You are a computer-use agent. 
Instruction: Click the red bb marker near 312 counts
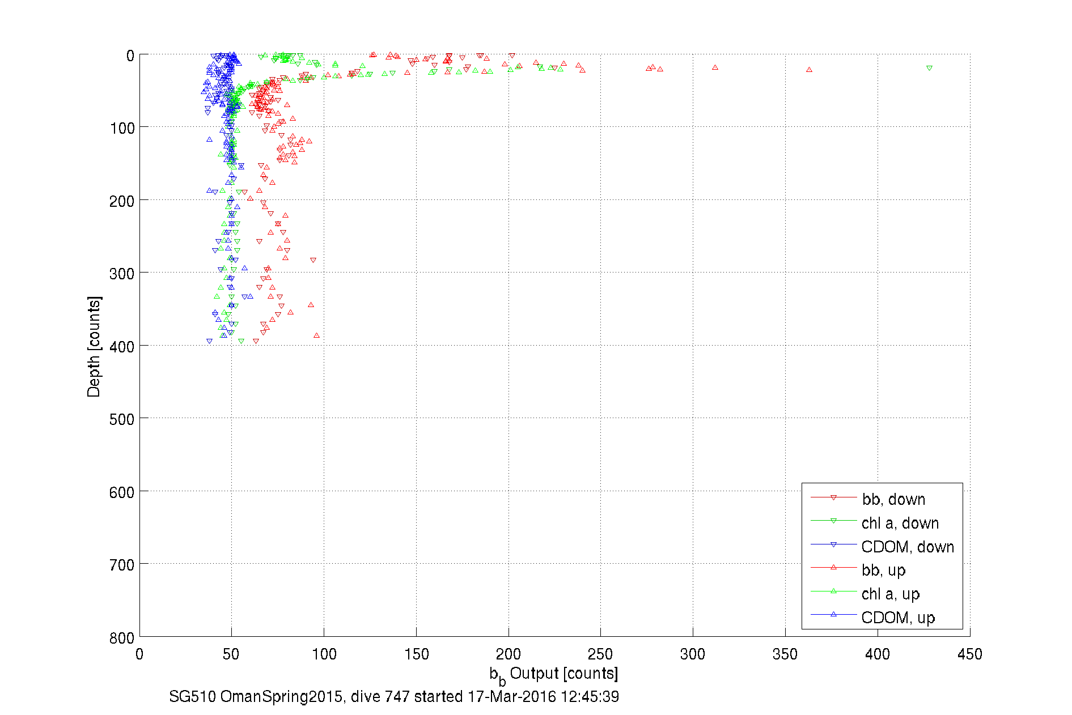[715, 67]
